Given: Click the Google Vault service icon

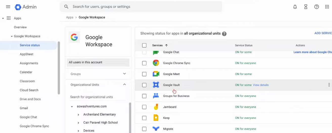Looking at the screenshot, I should point(156,85).
